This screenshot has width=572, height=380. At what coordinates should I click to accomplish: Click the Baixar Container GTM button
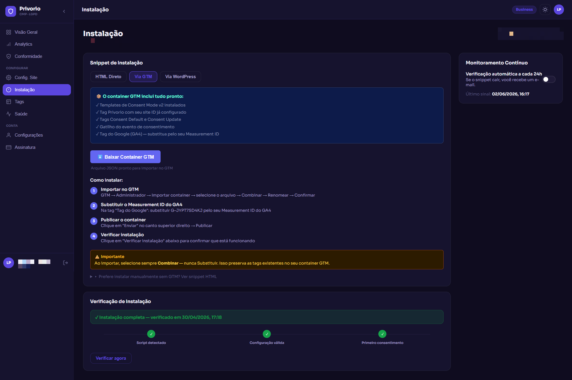tap(125, 157)
